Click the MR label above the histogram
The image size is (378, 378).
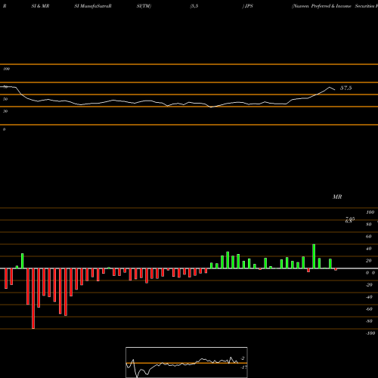(337, 197)
